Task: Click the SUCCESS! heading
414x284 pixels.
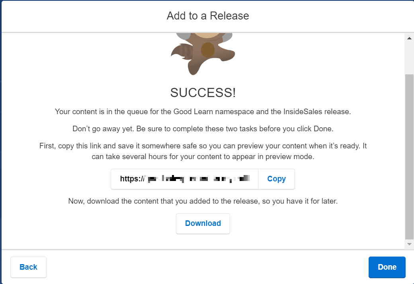Action: point(203,93)
